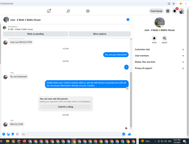This screenshot has width=189, height=144.
Task: Switch the ENG input language indicator
Action: tap(170, 141)
